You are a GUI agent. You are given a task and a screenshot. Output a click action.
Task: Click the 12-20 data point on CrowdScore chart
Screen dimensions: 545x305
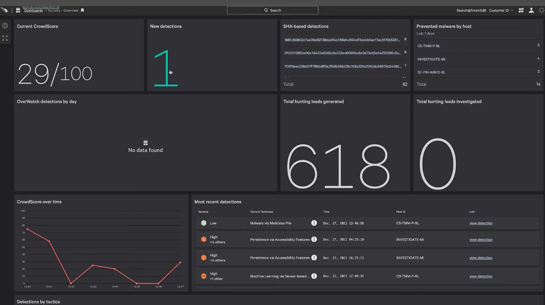[x=27, y=229]
